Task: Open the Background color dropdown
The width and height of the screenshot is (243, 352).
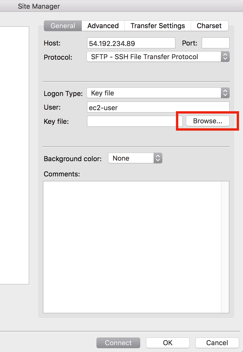Action: click(x=131, y=158)
